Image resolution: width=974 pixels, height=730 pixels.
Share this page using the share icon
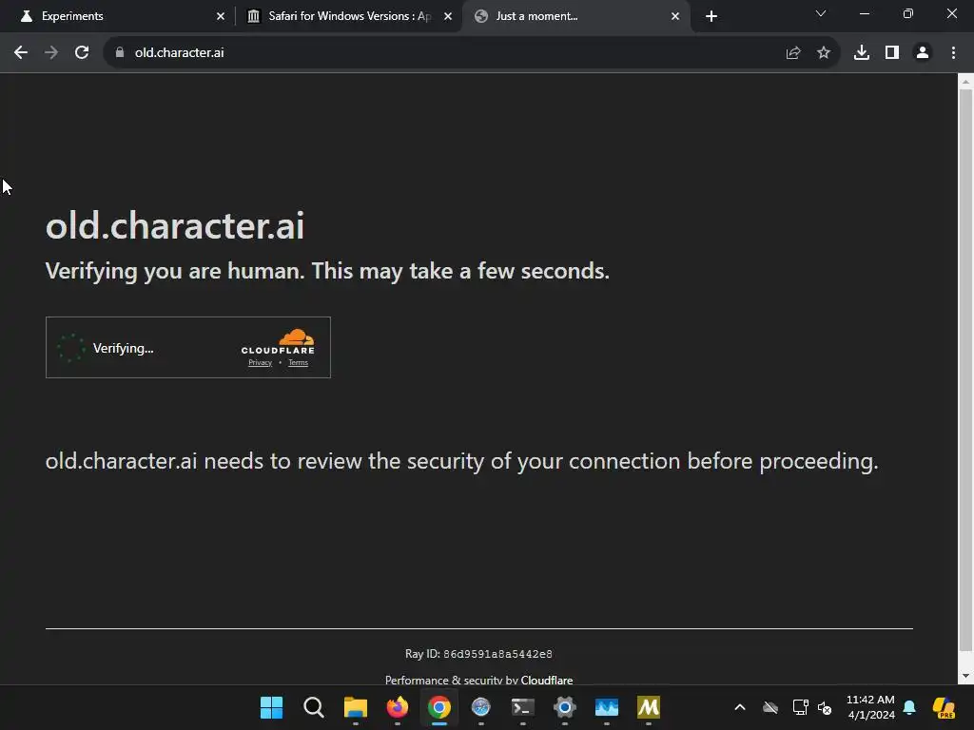coord(793,53)
